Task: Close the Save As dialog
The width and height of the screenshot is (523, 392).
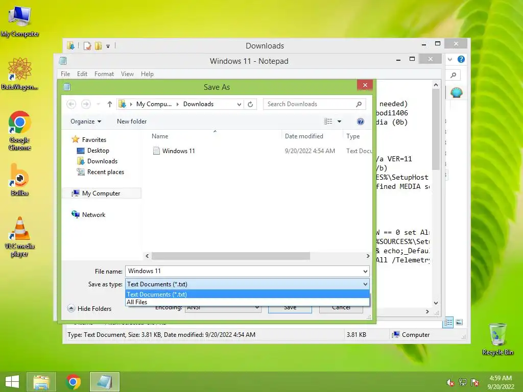Action: pos(365,85)
